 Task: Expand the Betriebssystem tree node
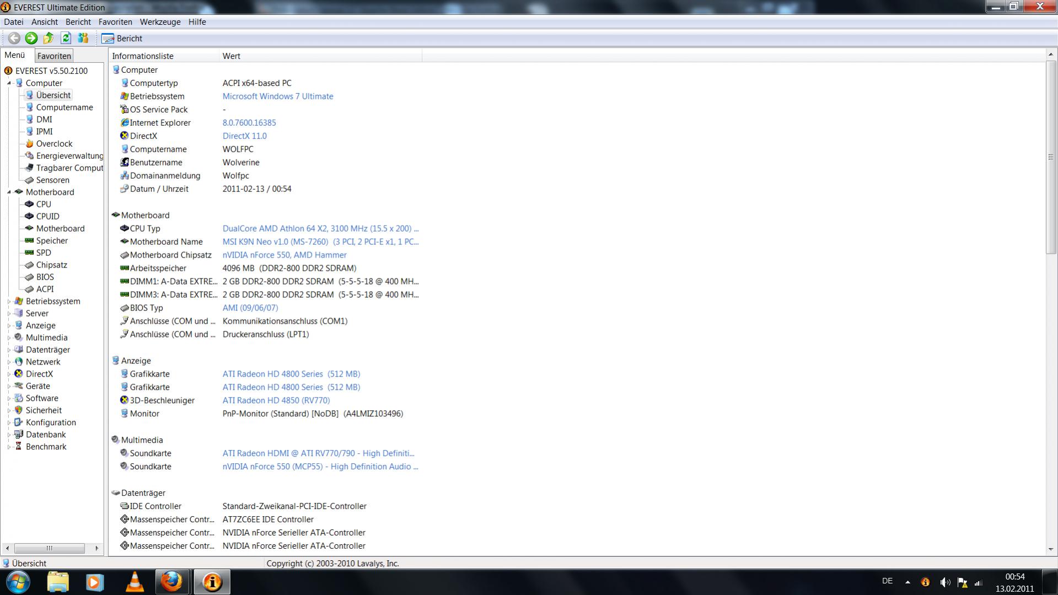tap(9, 301)
